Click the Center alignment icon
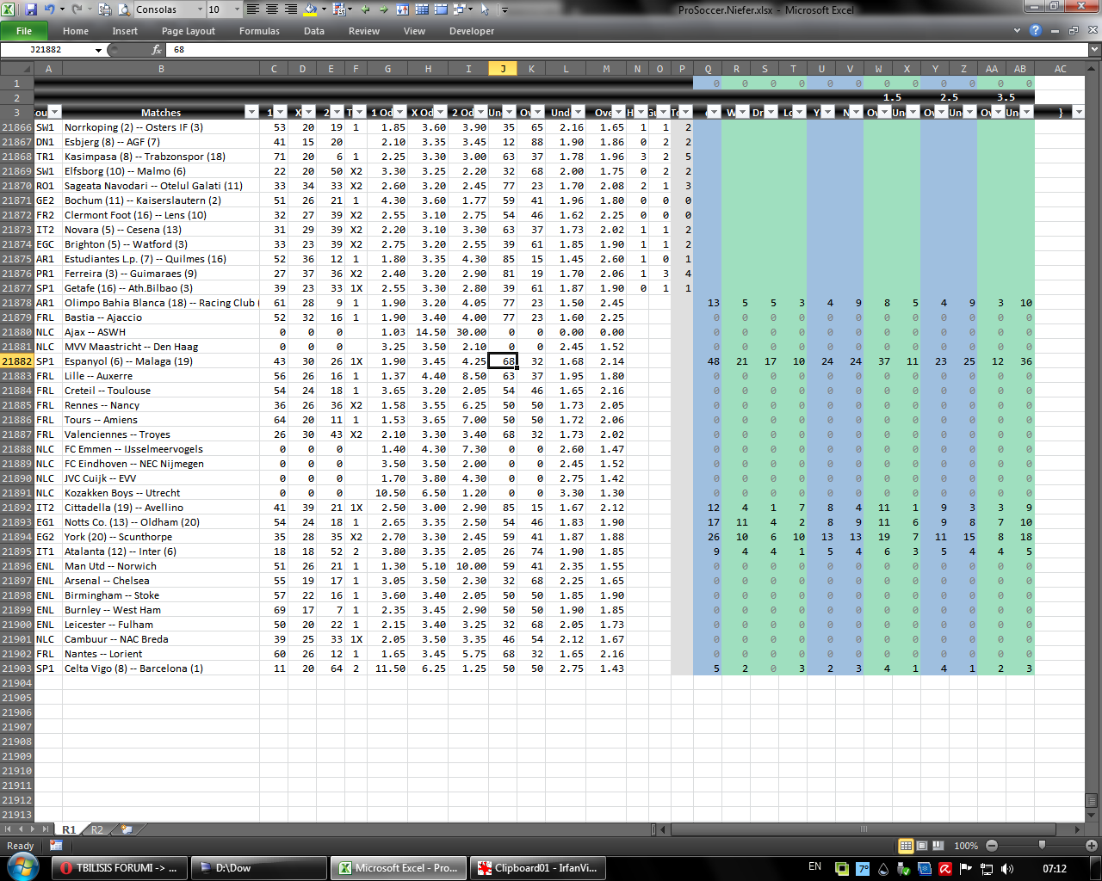 pyautogui.click(x=272, y=9)
